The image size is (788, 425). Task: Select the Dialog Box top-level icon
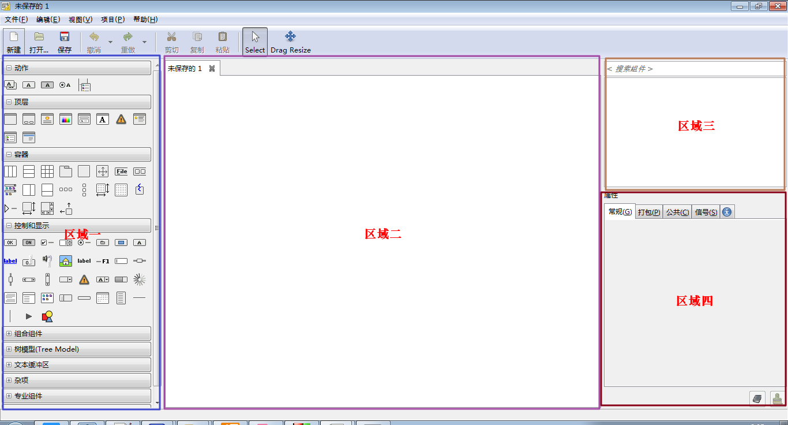(29, 119)
